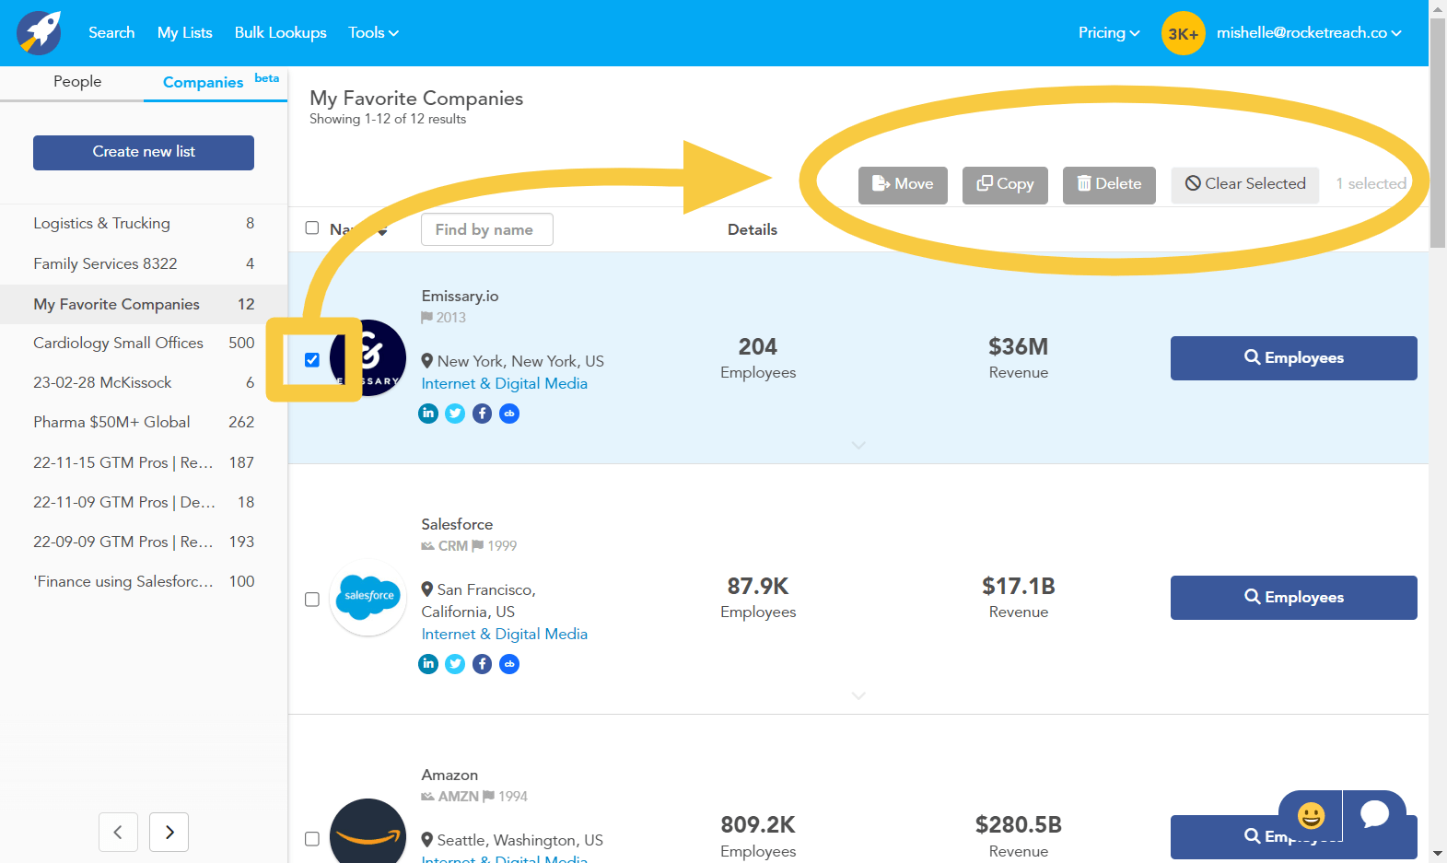Open My Lists in top navigation
The width and height of the screenshot is (1447, 863).
point(185,33)
